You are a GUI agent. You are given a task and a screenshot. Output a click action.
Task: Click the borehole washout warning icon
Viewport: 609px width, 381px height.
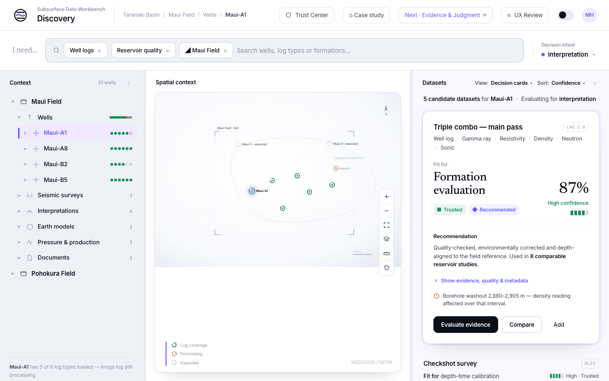[436, 296]
